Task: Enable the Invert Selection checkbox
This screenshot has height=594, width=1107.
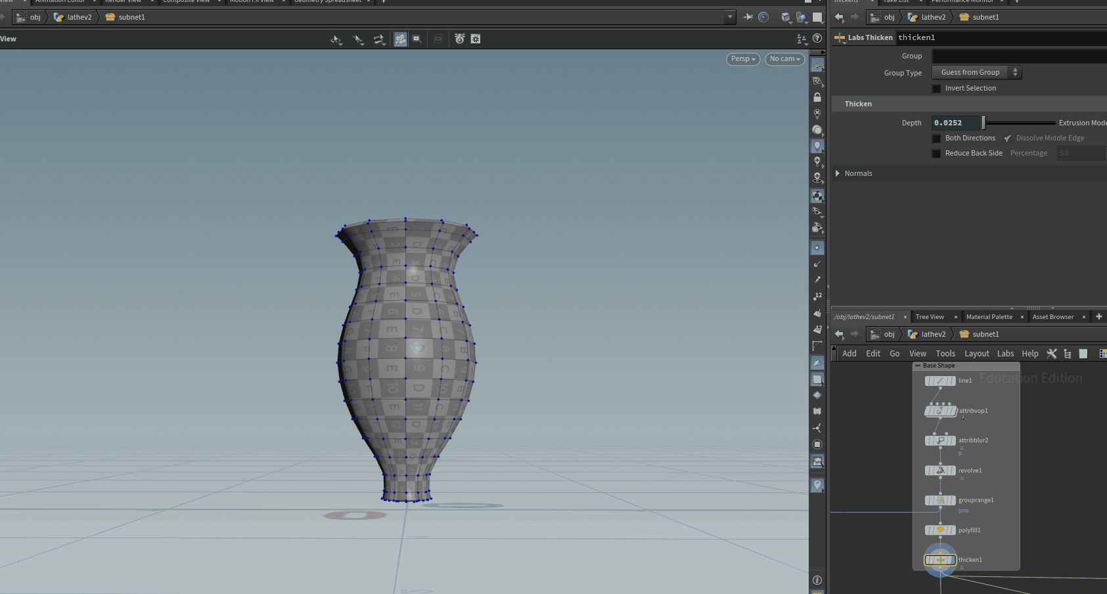Action: [x=936, y=89]
